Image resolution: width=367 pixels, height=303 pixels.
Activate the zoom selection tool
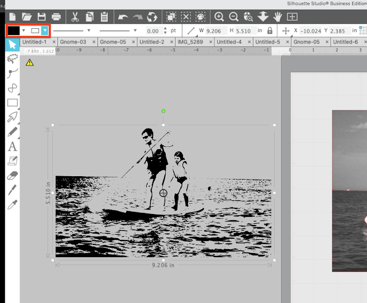pos(248,17)
